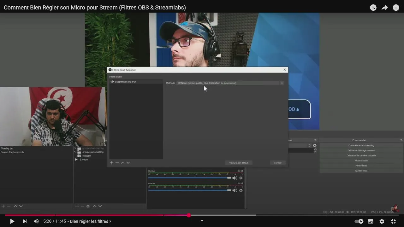Play the YouTube video
404x227 pixels.
pyautogui.click(x=12, y=221)
